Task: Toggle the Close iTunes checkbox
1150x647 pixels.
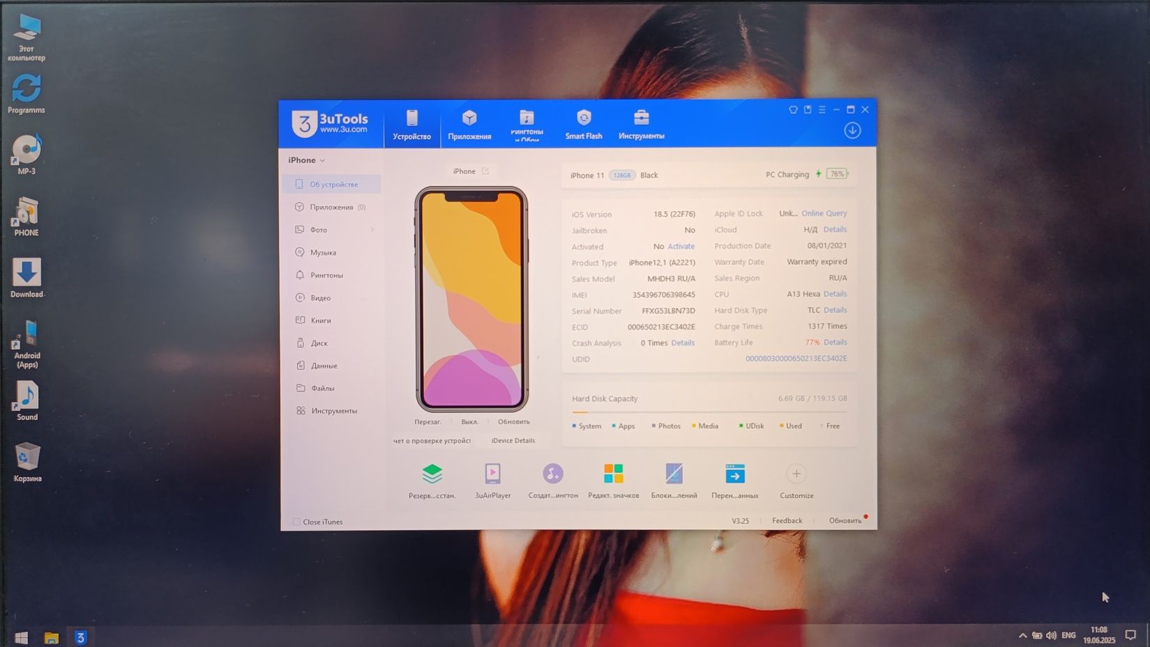Action: 296,522
